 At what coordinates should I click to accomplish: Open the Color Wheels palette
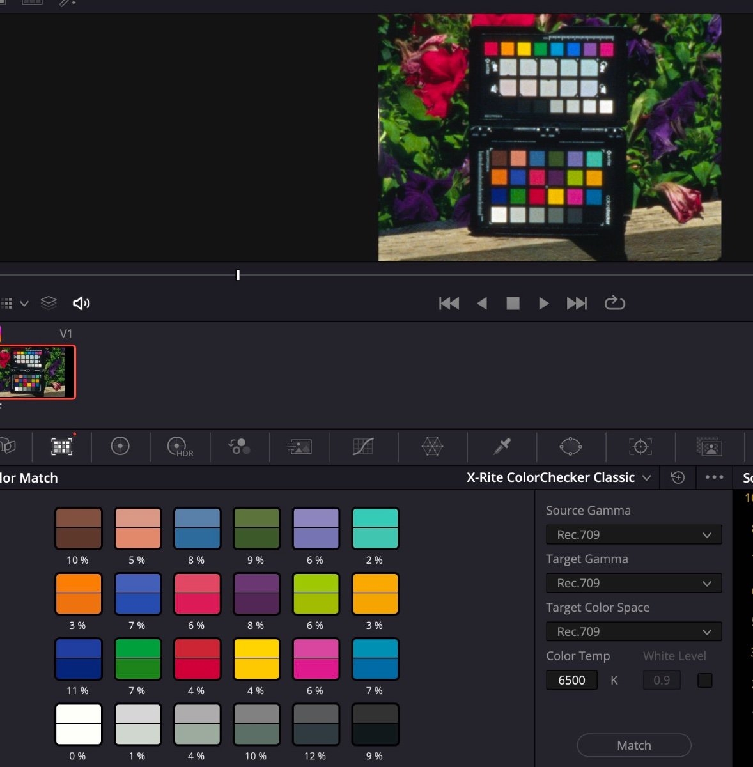[x=120, y=446]
